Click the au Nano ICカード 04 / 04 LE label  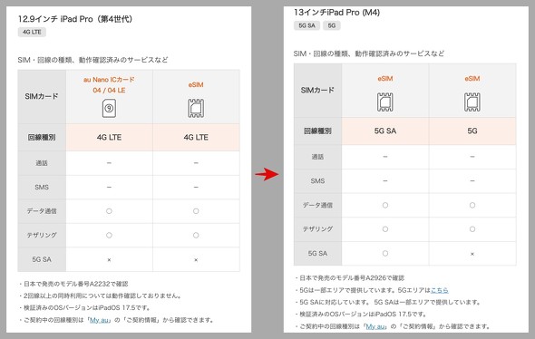coord(109,85)
